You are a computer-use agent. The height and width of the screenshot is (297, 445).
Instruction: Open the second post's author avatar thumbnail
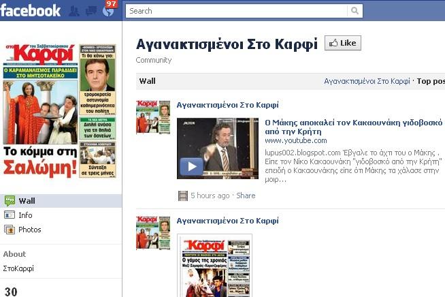pos(153,233)
